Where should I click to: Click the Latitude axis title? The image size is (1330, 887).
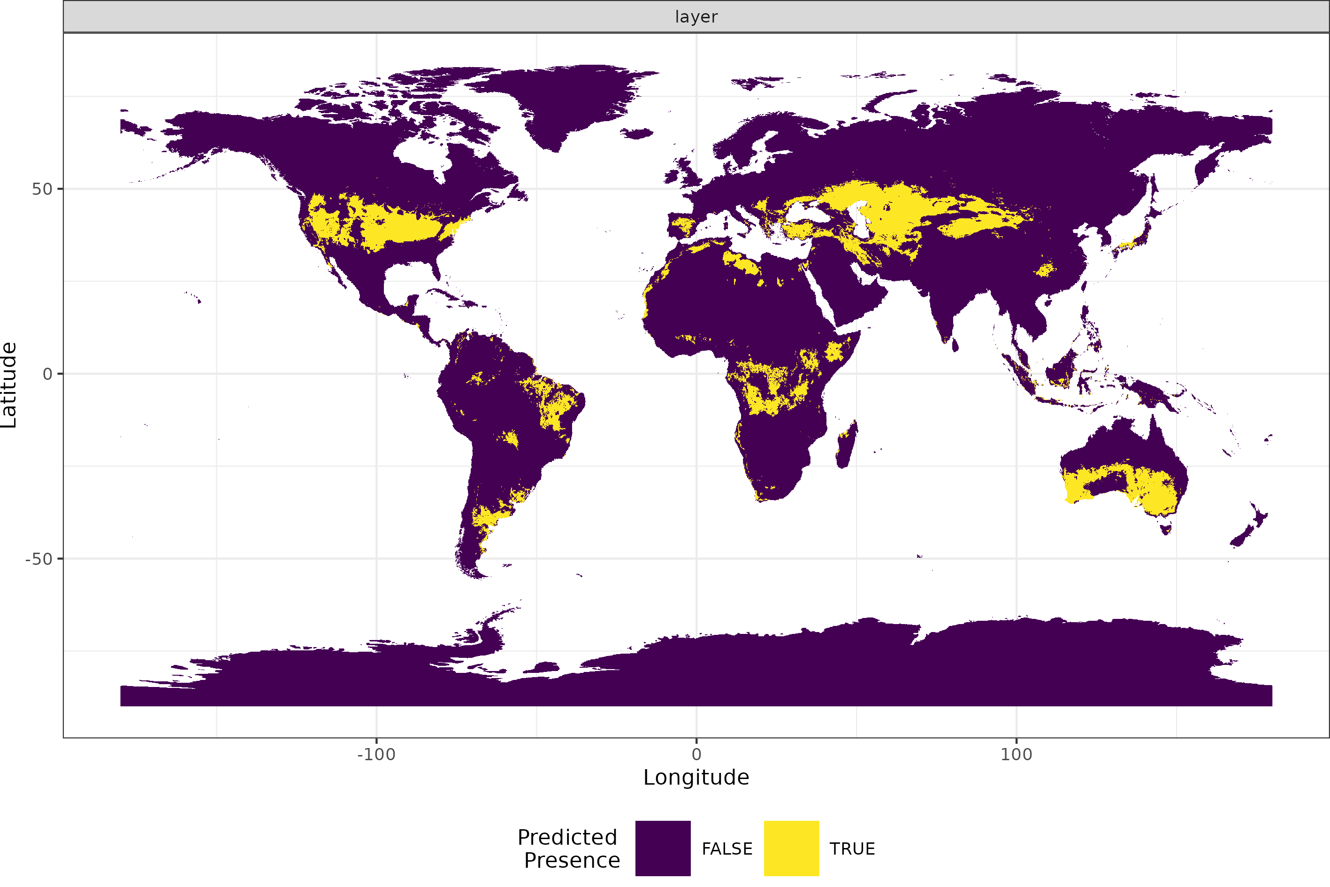click(x=9, y=385)
